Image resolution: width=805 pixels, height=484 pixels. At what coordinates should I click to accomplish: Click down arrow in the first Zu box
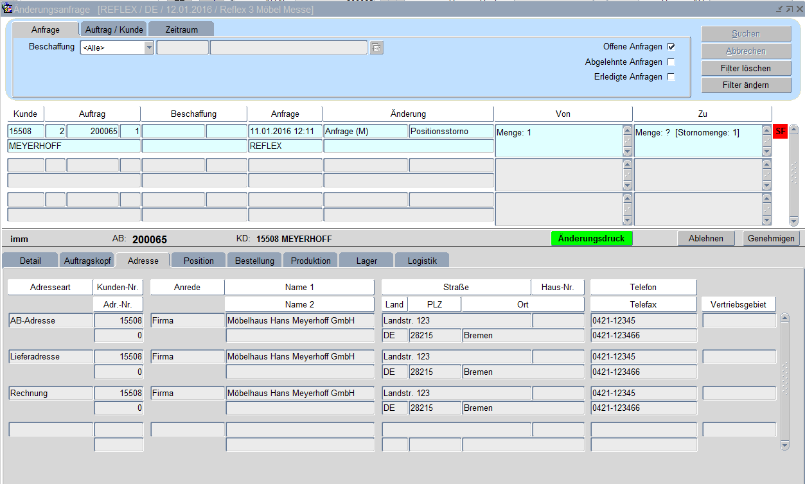[x=766, y=152]
